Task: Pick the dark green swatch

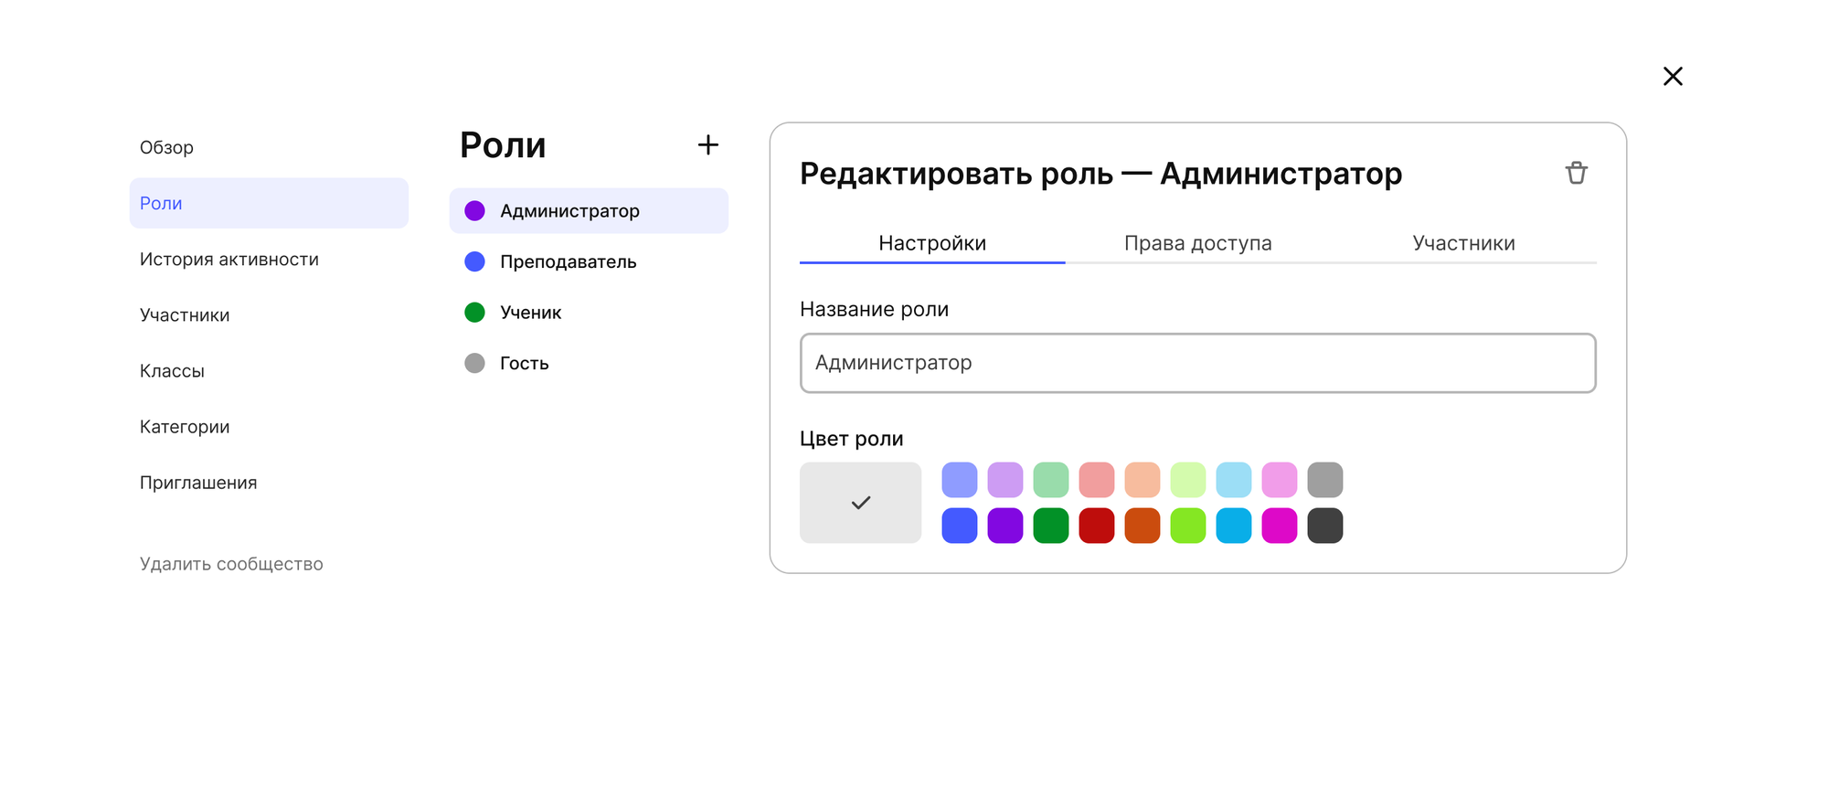Action: pos(1051,526)
